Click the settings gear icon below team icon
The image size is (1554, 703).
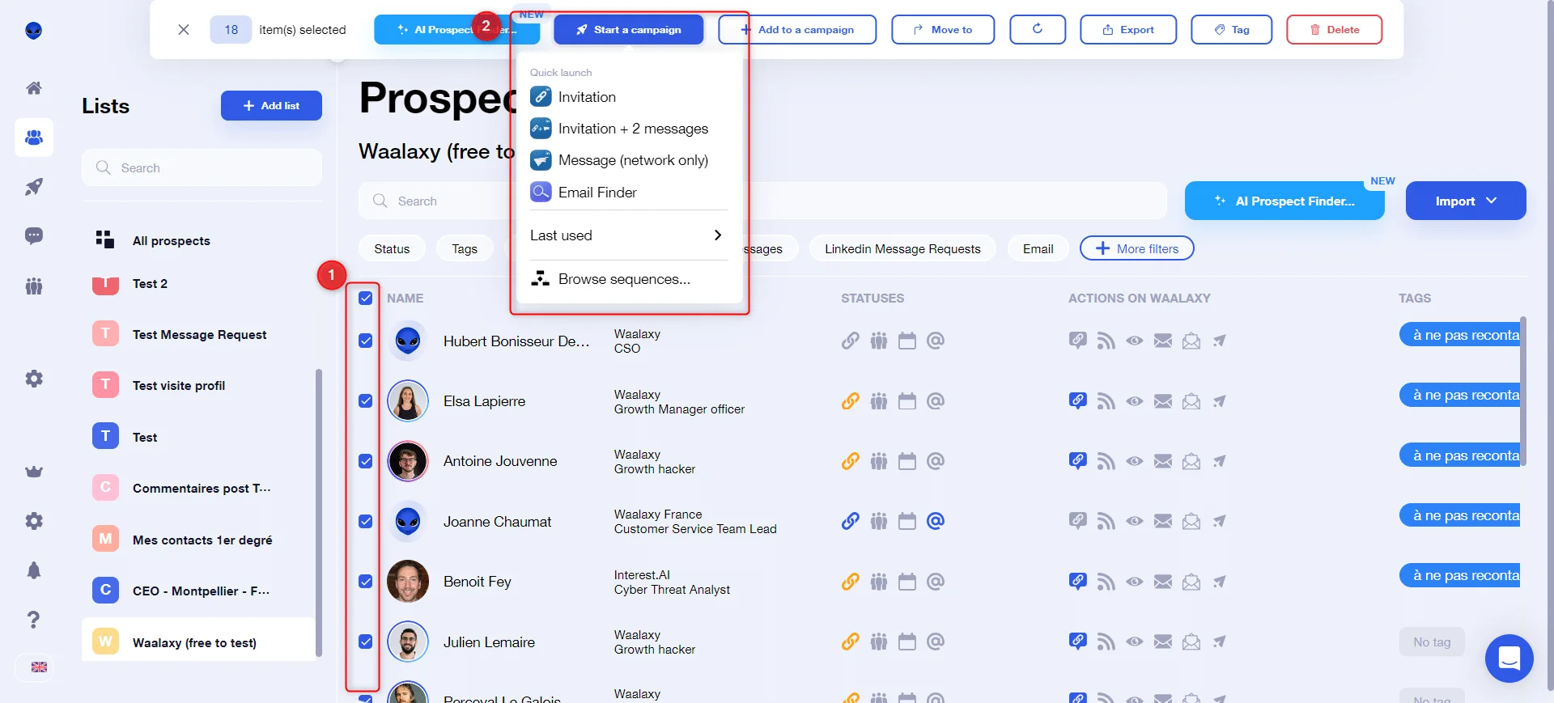33,379
